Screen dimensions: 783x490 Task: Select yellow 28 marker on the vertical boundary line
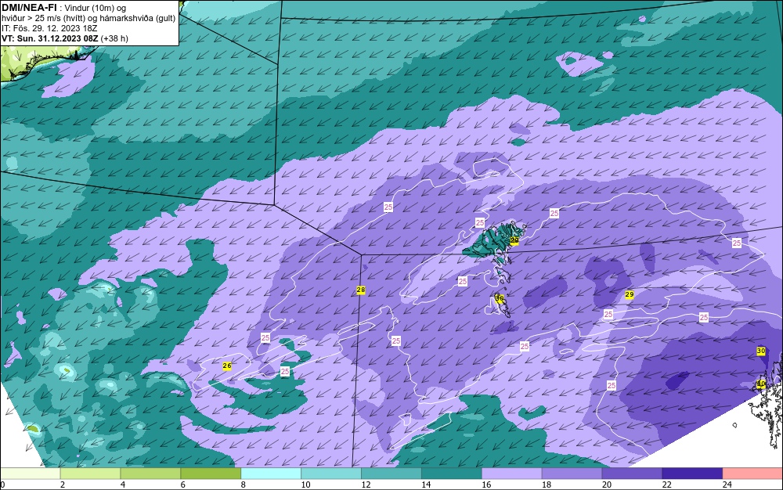[x=361, y=290]
